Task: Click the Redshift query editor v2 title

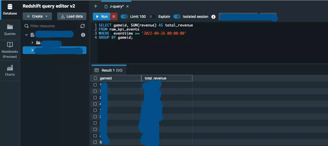Action: point(49,6)
